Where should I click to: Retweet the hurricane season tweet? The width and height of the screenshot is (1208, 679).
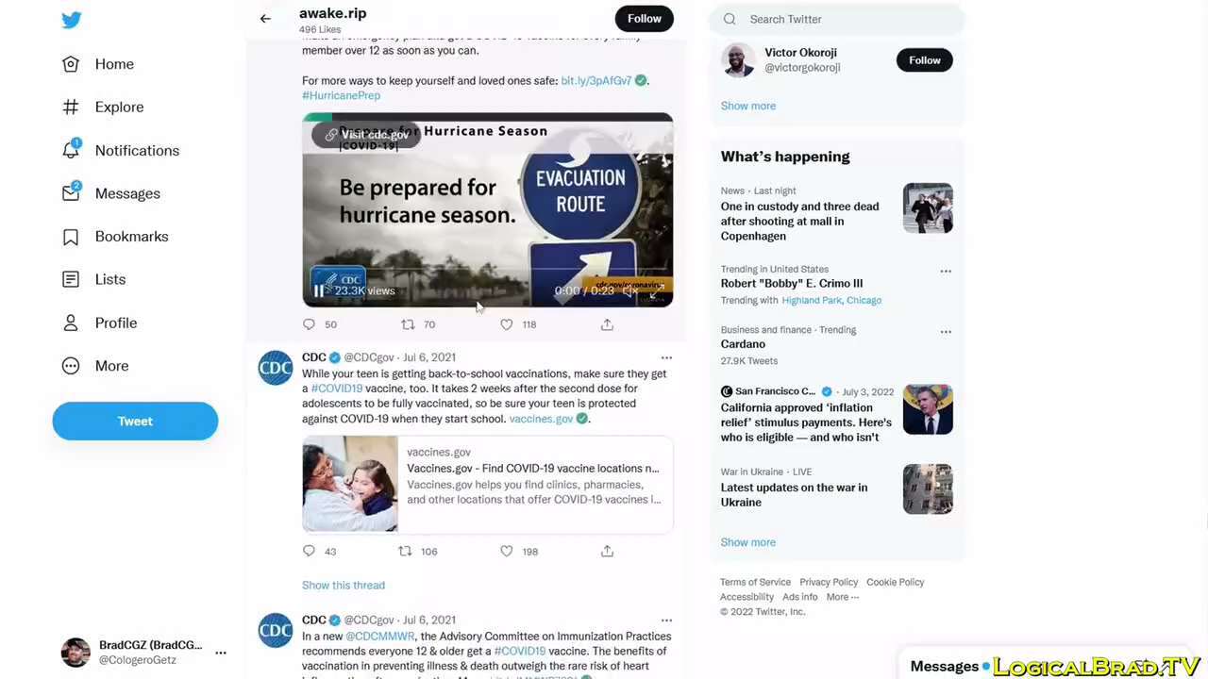(408, 324)
